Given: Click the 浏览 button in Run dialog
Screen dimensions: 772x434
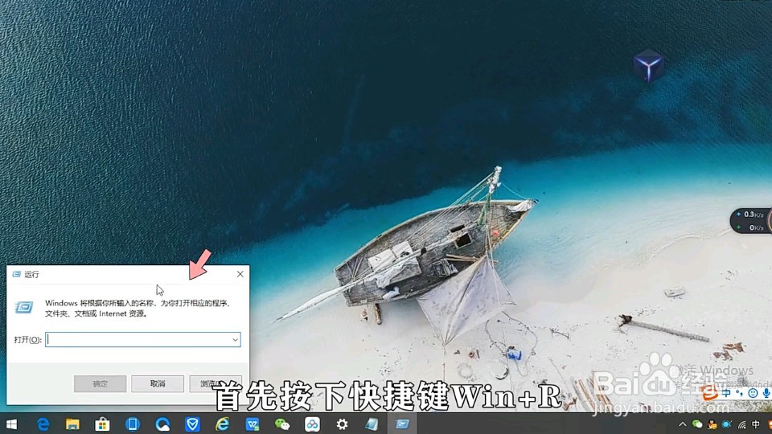Looking at the screenshot, I should (216, 383).
